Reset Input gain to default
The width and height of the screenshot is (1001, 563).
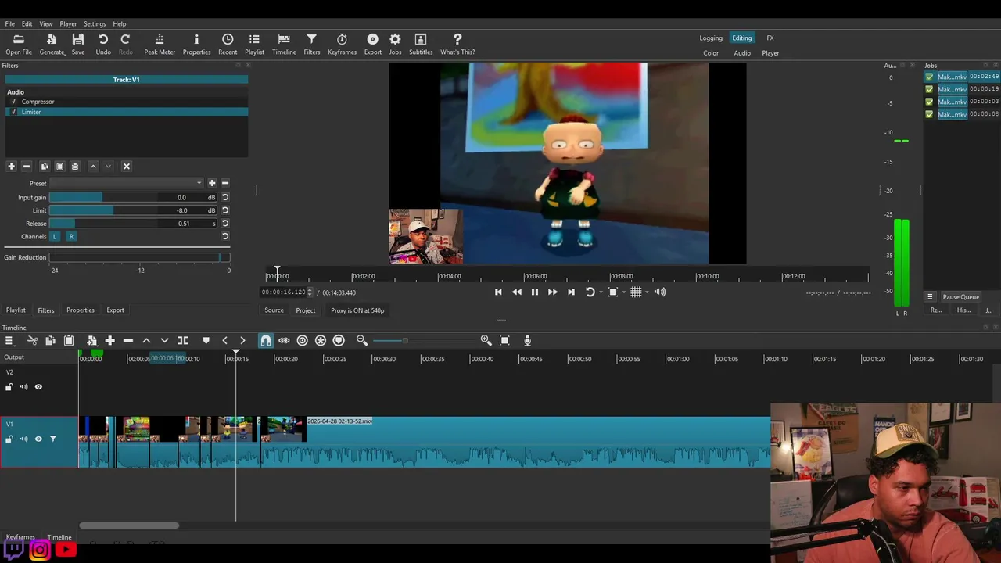tap(225, 198)
